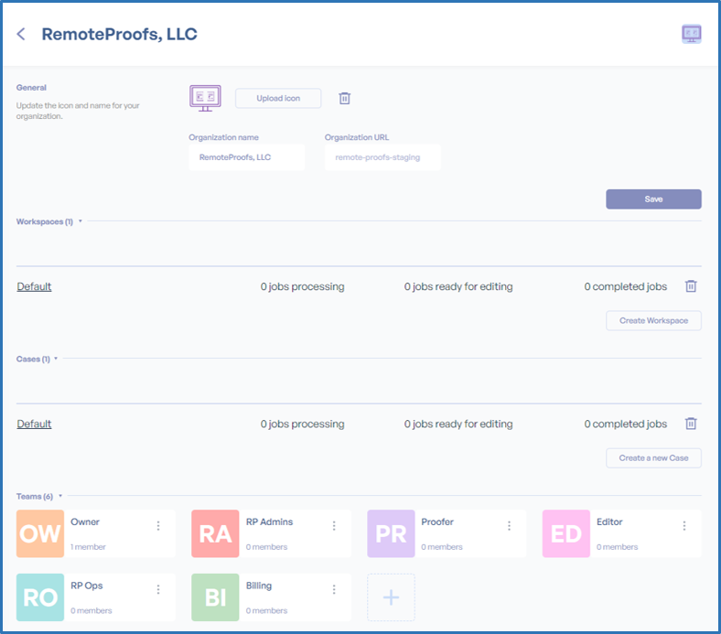Open Owner team options menu

(158, 525)
